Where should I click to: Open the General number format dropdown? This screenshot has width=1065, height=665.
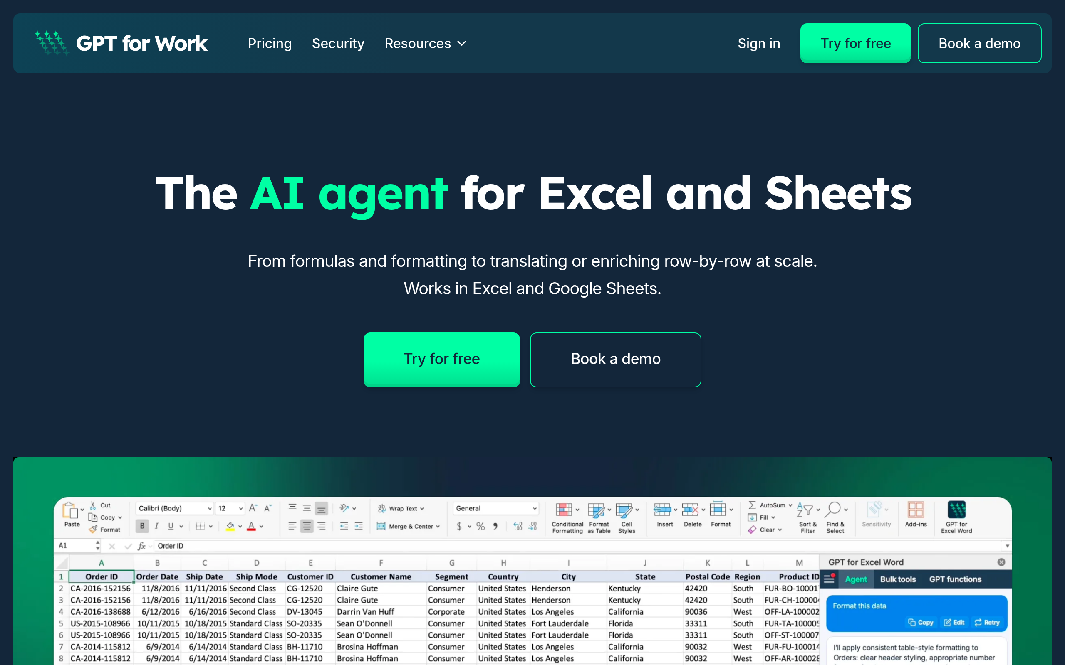(x=495, y=508)
